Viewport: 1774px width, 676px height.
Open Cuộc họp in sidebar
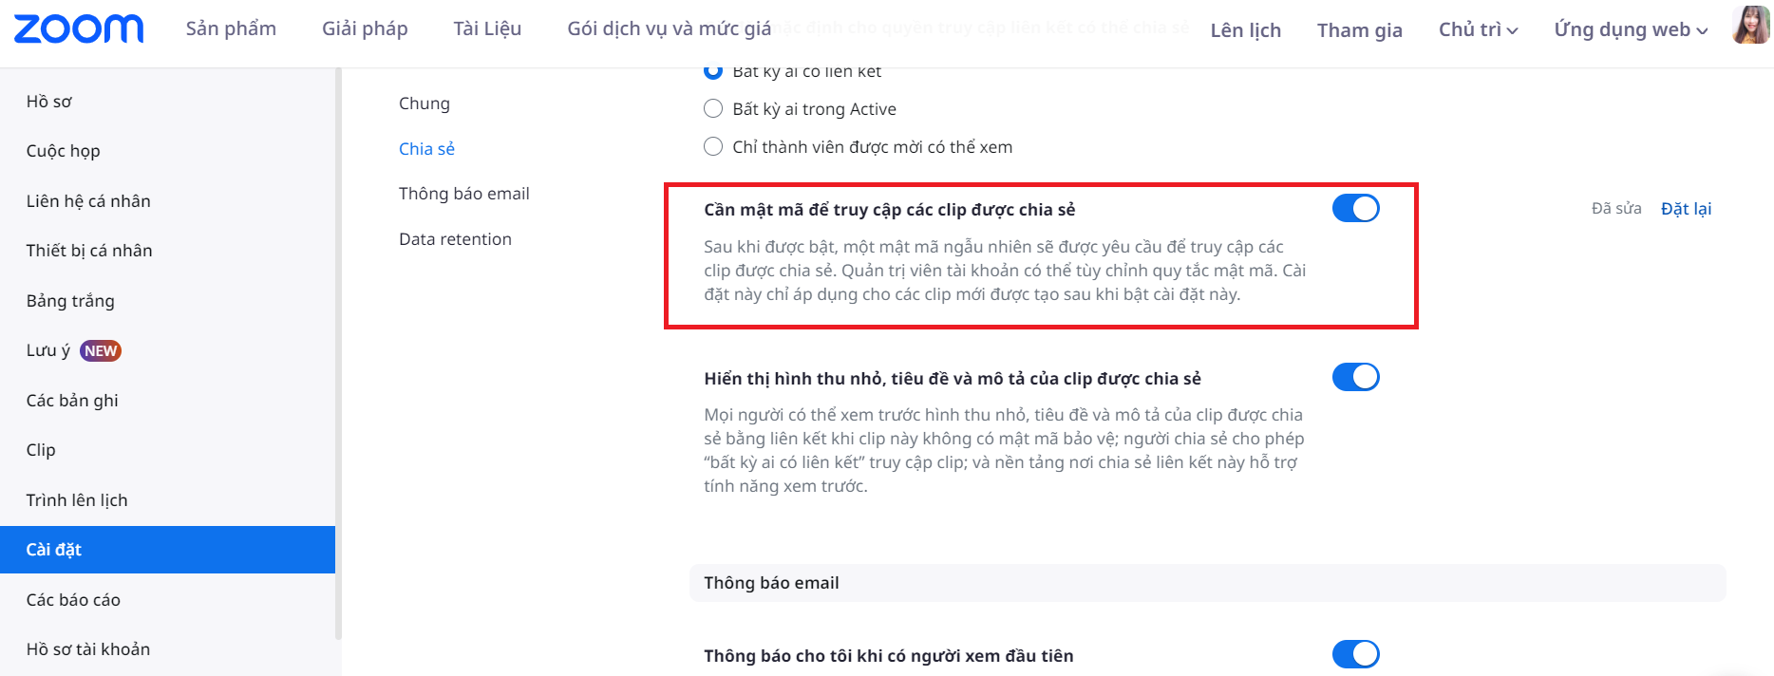point(63,151)
